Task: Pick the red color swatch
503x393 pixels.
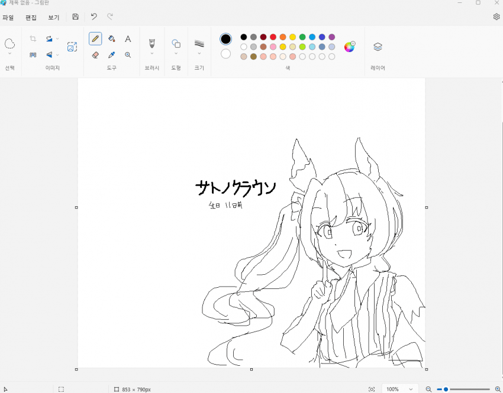Action: 273,37
